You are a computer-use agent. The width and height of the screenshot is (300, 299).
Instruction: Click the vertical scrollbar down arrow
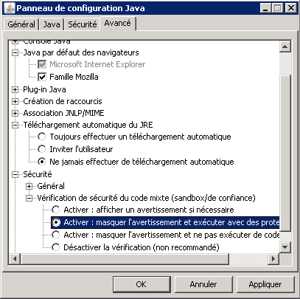point(285,247)
